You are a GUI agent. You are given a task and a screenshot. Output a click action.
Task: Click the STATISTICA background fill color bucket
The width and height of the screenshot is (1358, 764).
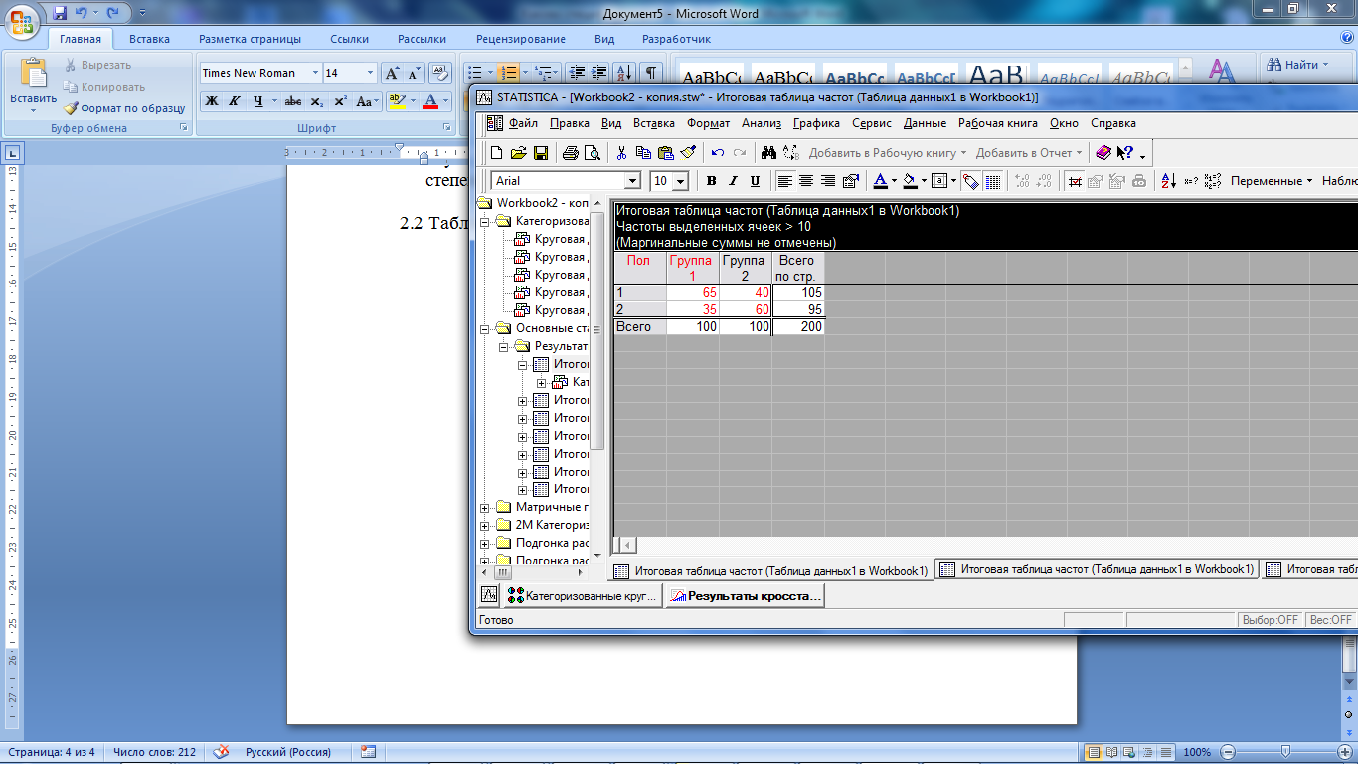pos(911,181)
